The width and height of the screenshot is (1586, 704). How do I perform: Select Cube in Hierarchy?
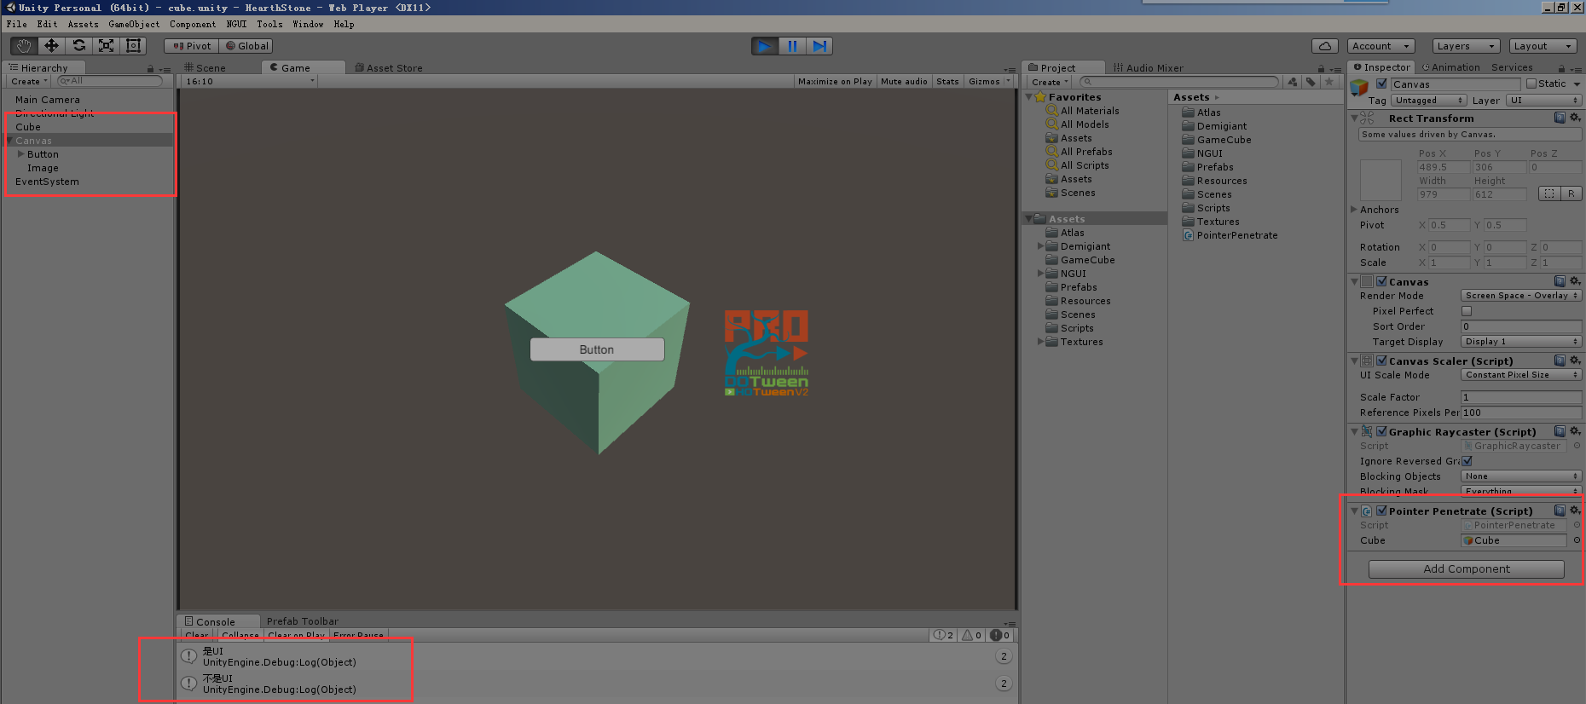coord(28,127)
